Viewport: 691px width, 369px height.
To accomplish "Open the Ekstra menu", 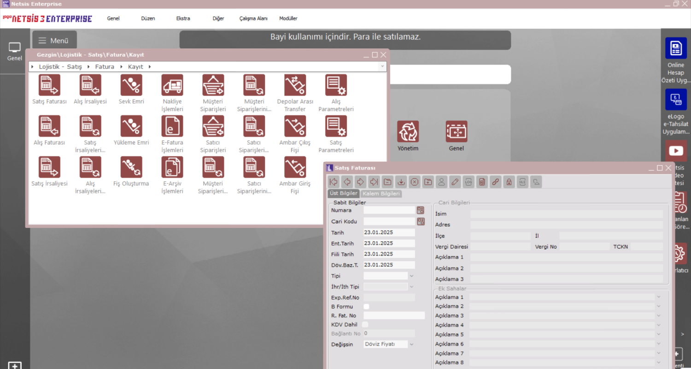I will tap(183, 18).
